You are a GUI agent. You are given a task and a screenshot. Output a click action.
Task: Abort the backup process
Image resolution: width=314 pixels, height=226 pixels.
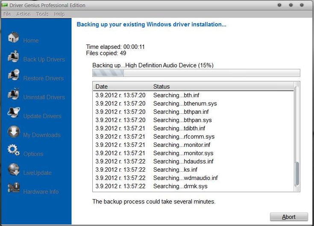289,217
